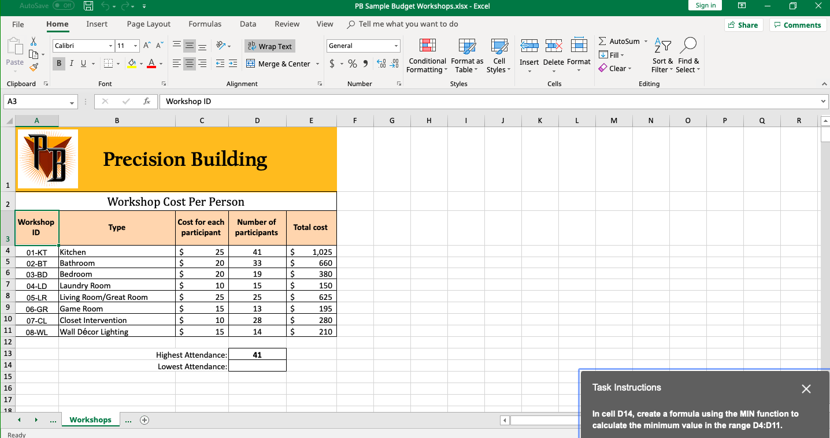The width and height of the screenshot is (830, 438).
Task: Click the Sign in button
Action: point(705,5)
